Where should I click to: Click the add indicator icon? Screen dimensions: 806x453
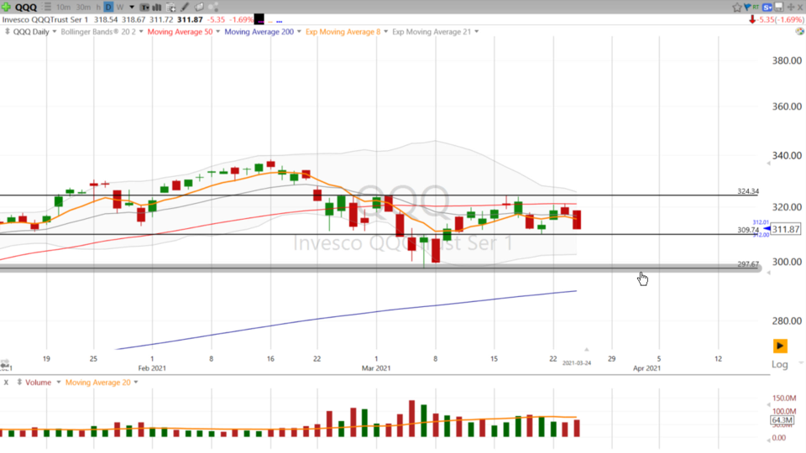click(171, 8)
